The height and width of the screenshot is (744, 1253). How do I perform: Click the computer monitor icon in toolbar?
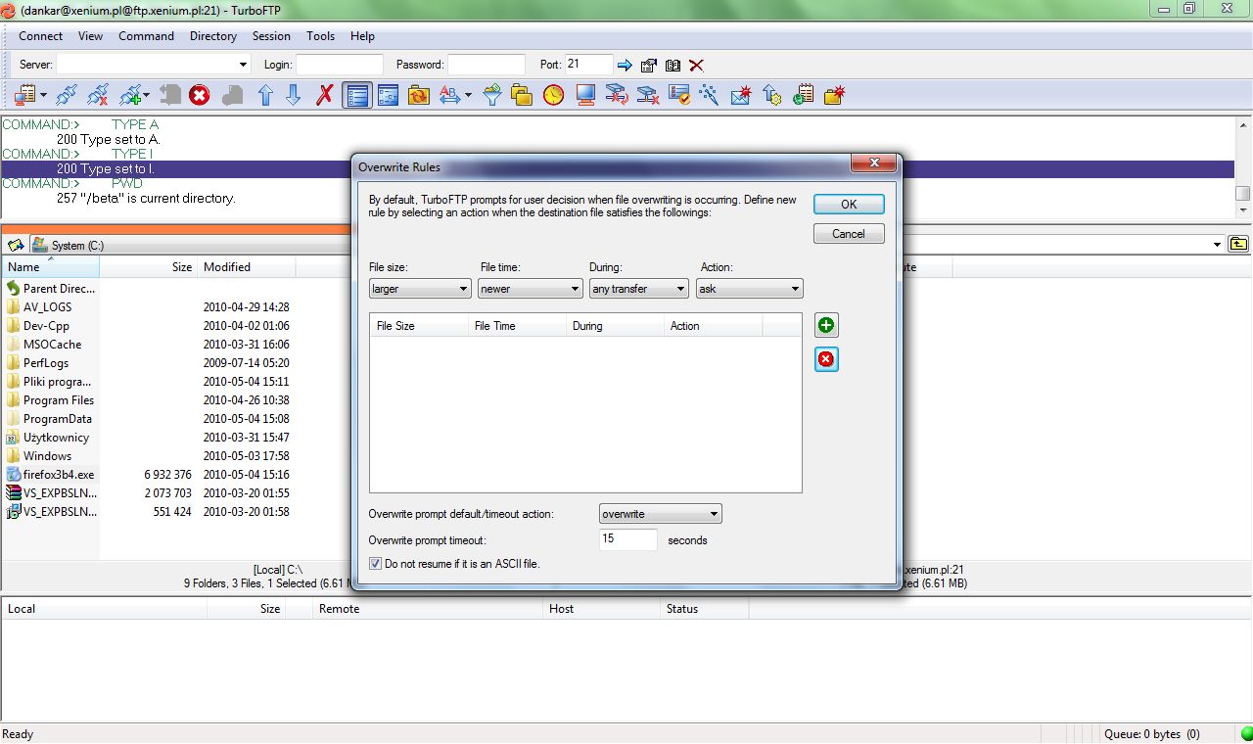585,95
